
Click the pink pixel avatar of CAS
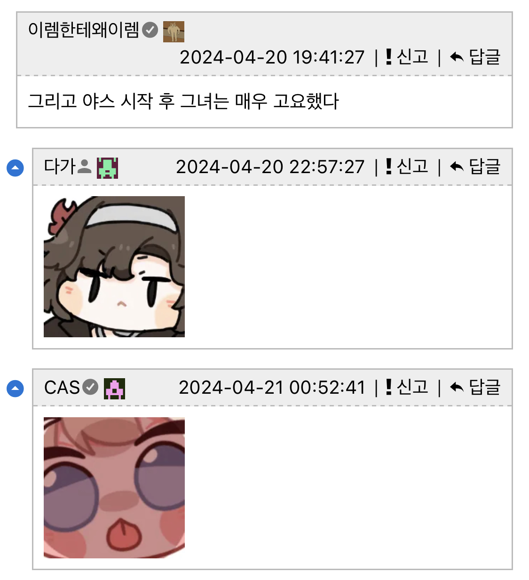coord(114,389)
